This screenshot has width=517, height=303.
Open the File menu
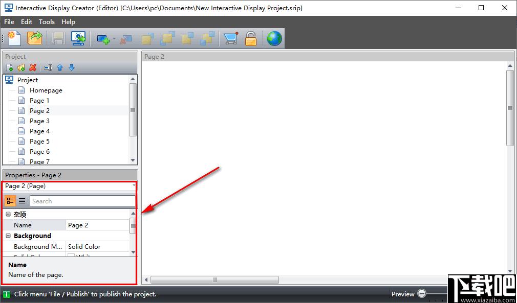[x=9, y=21]
